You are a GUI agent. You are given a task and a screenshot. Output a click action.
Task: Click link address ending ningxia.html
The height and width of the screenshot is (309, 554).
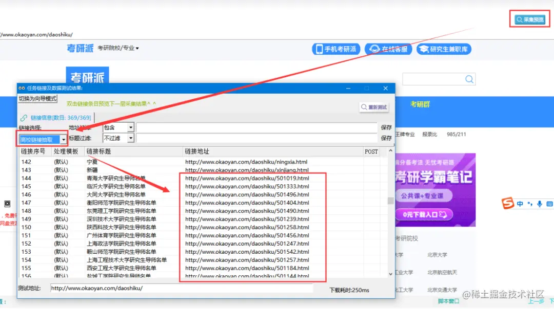[x=246, y=162]
